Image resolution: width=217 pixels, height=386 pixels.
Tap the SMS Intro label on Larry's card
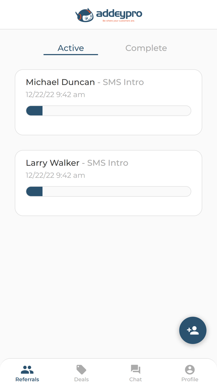108,163
